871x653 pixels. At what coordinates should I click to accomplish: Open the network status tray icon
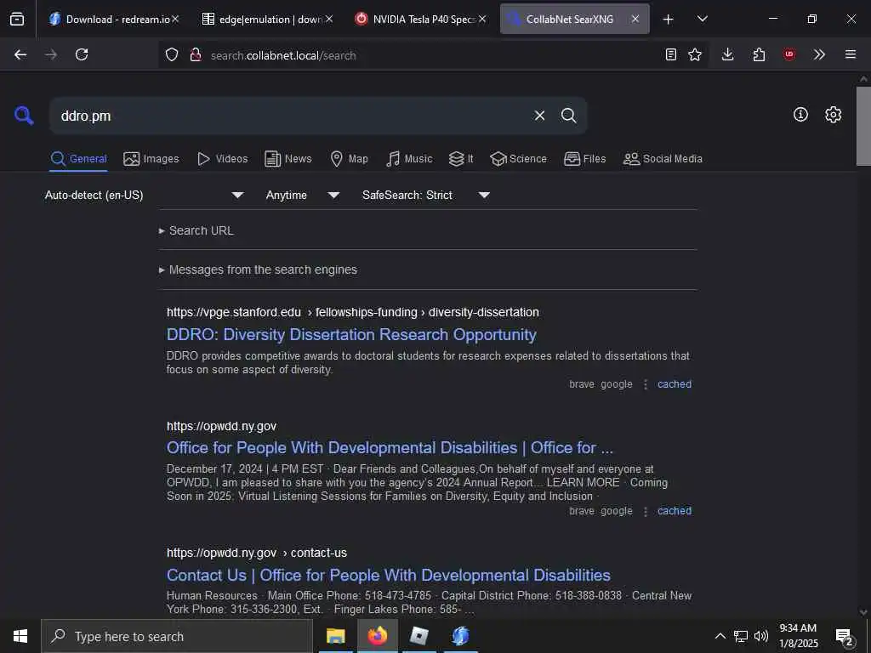click(x=741, y=636)
